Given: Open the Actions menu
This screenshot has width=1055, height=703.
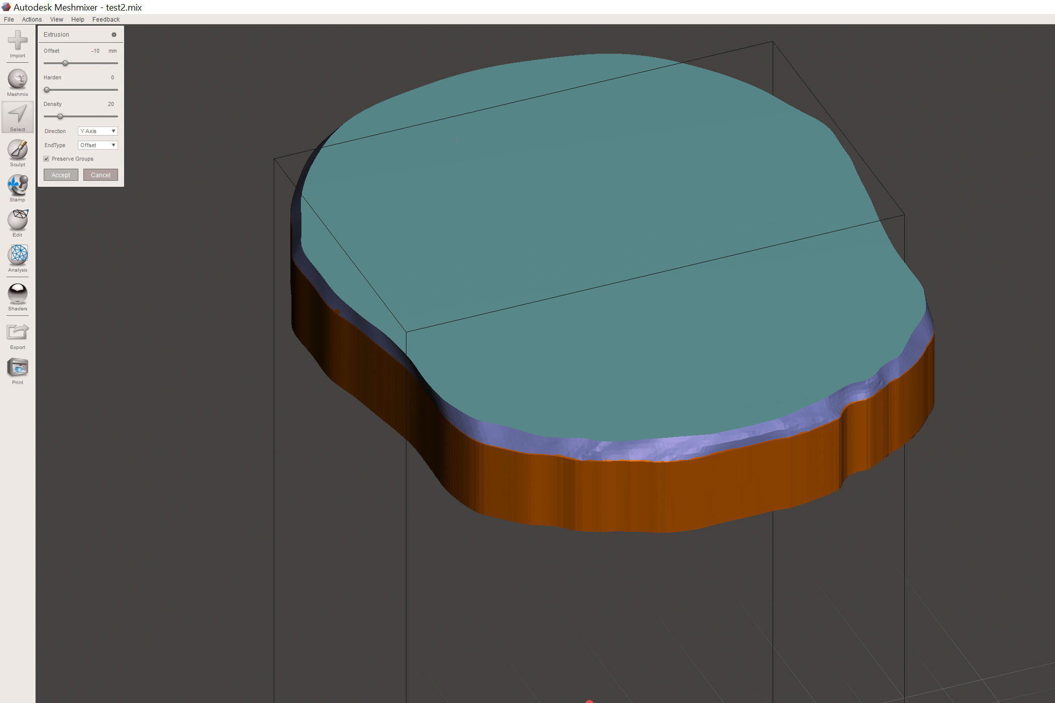Looking at the screenshot, I should click(32, 20).
